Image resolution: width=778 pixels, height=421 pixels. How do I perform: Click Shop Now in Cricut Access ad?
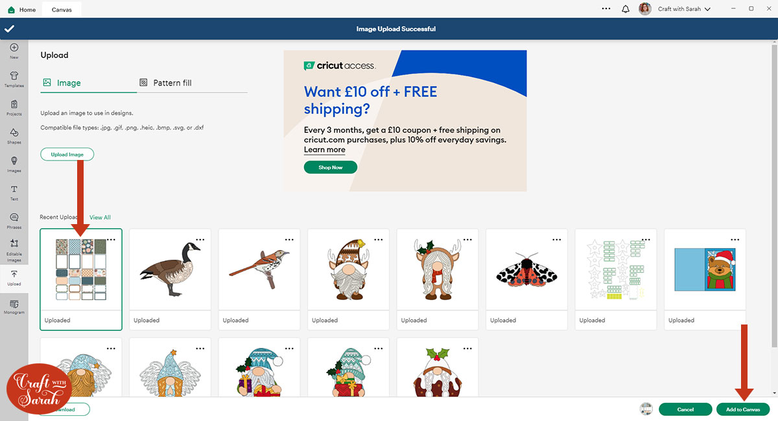pyautogui.click(x=330, y=167)
